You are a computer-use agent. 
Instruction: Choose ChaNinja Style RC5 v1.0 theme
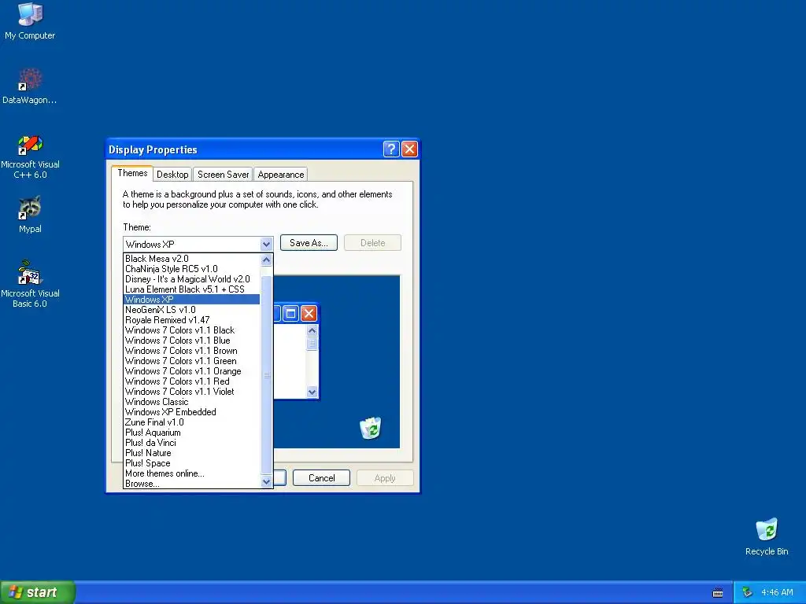coord(192,269)
